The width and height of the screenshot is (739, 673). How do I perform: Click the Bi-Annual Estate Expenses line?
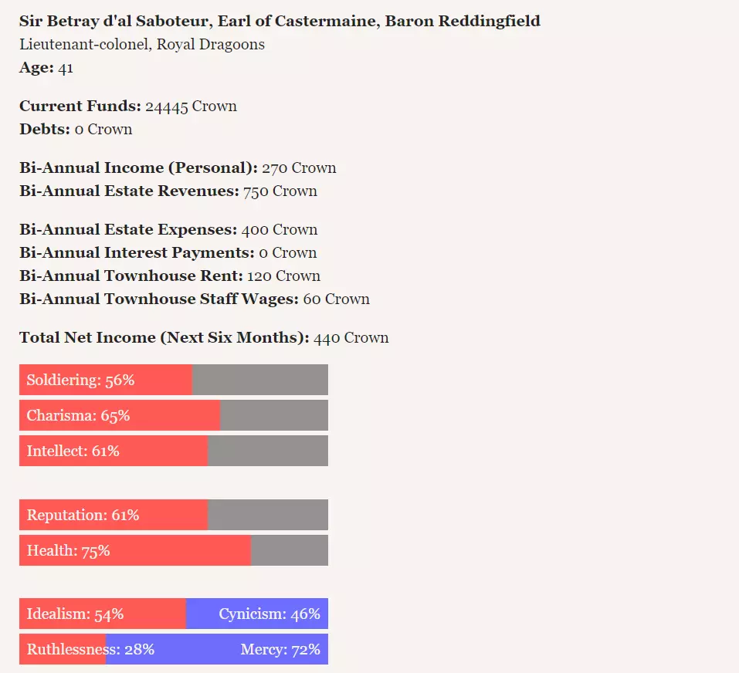point(168,229)
